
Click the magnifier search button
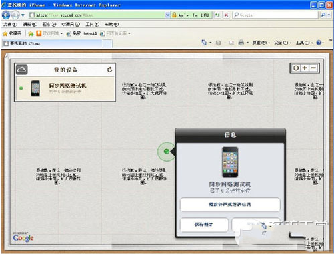[323, 15]
